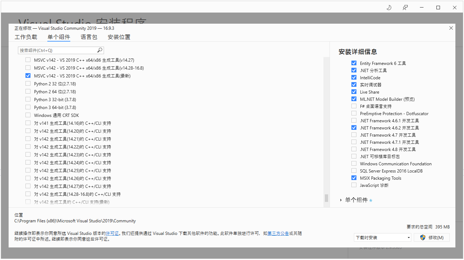The height and width of the screenshot is (260, 464).
Task: Check PreEmptive Protection - Dotfuscator
Action: point(354,113)
